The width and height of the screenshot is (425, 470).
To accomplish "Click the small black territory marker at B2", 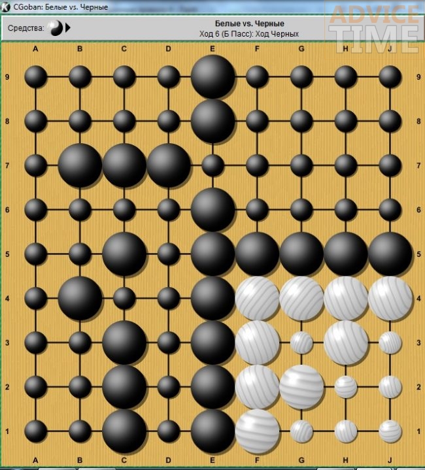I will point(80,387).
